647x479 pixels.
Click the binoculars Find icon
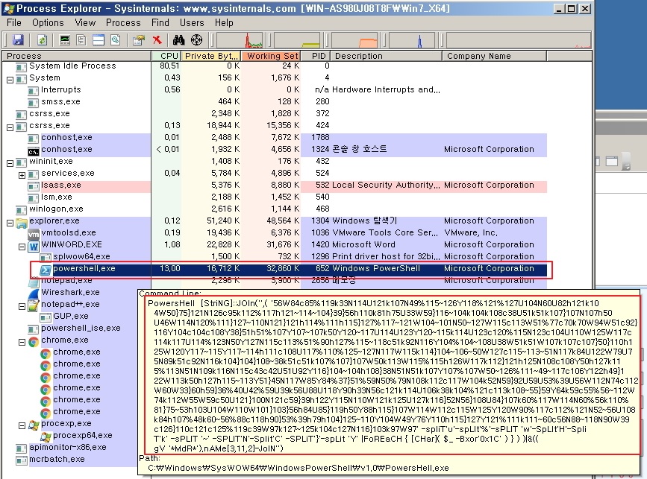coord(178,40)
